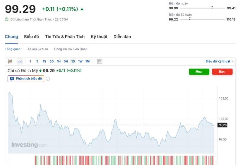Screen dimensions: 242x165
Task: Click the AI badge icon on chart analysis
Action: tap(12, 79)
